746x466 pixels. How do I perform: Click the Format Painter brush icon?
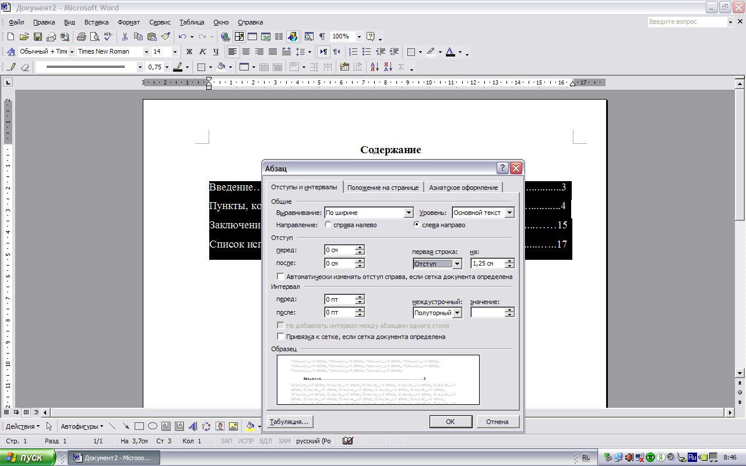[166, 36]
